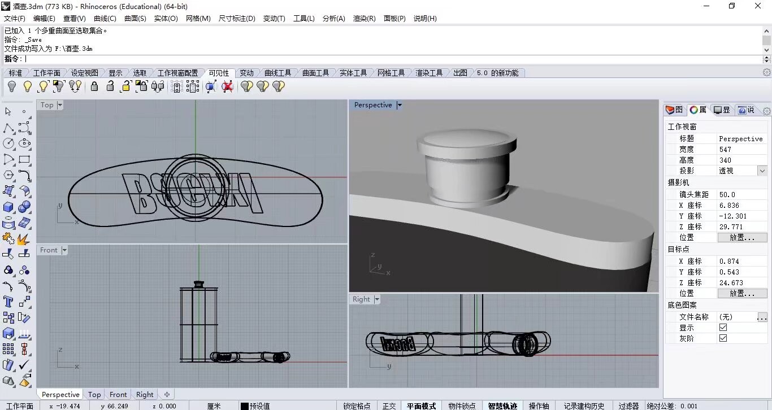
Task: Select the Circle drawing tool
Action: click(x=8, y=143)
